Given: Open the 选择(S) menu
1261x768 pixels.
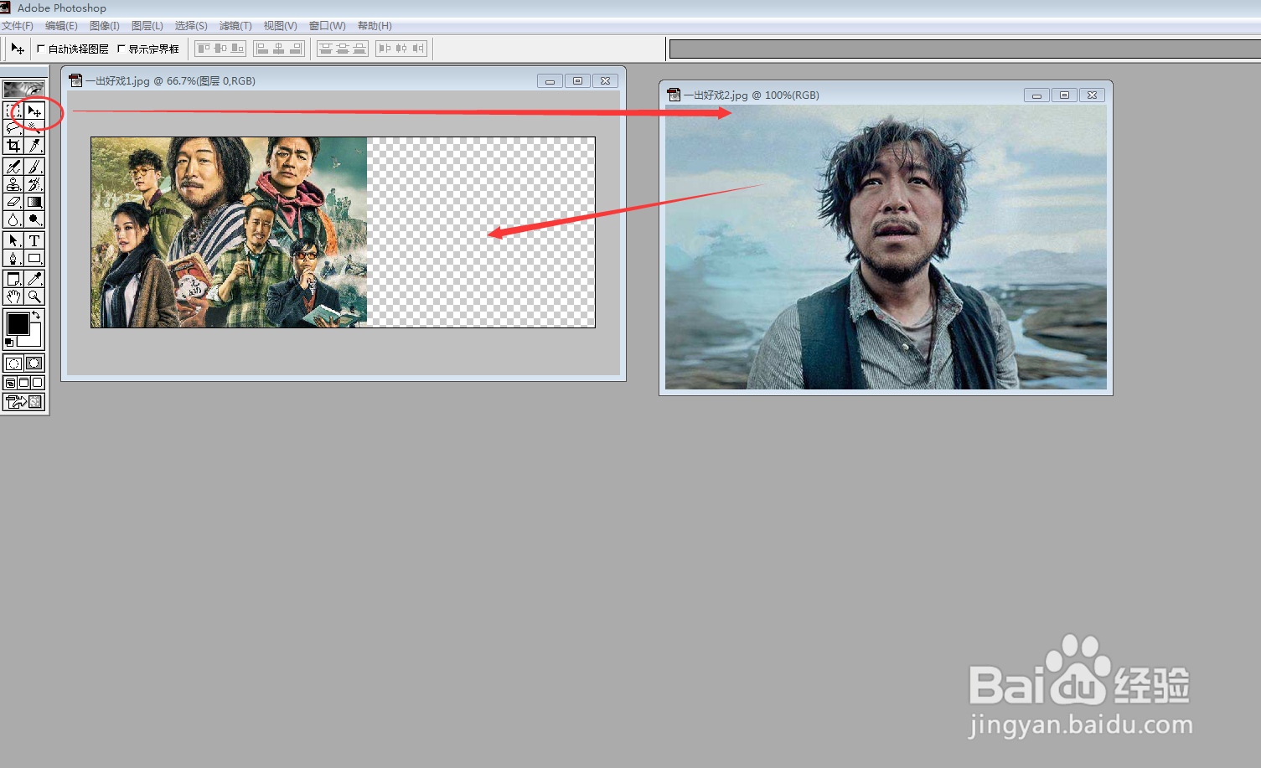Looking at the screenshot, I should (191, 26).
